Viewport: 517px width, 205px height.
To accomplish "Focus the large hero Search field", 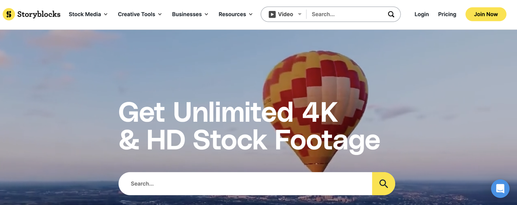I will tap(245, 184).
